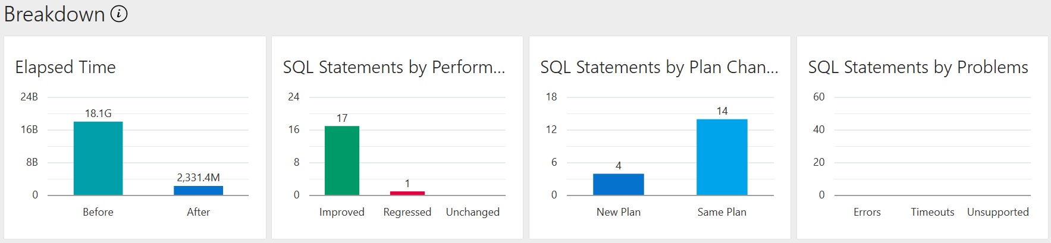Click the New Plan axis label

click(619, 212)
